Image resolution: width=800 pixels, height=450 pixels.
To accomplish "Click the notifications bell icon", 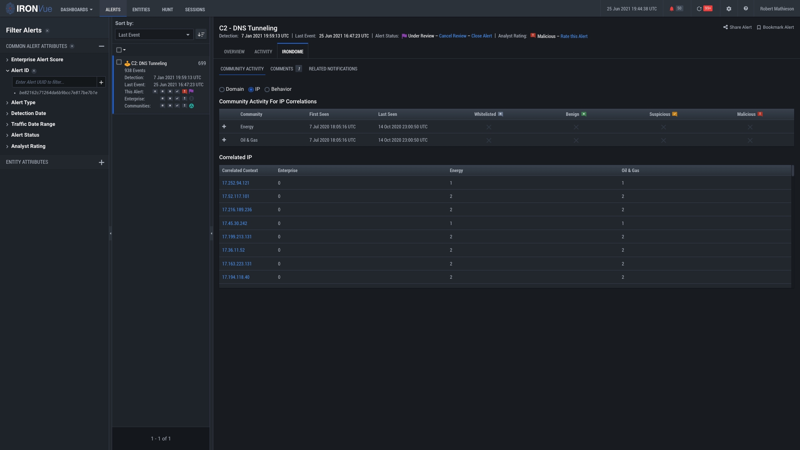I will pyautogui.click(x=671, y=9).
